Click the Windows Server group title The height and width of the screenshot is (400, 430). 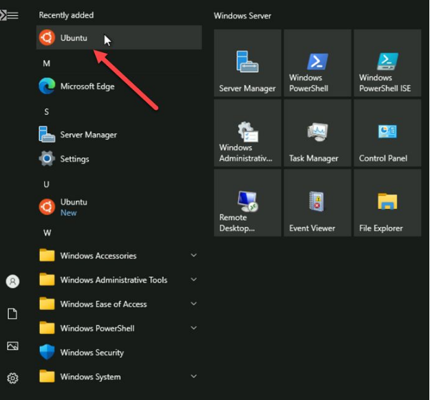tap(242, 16)
